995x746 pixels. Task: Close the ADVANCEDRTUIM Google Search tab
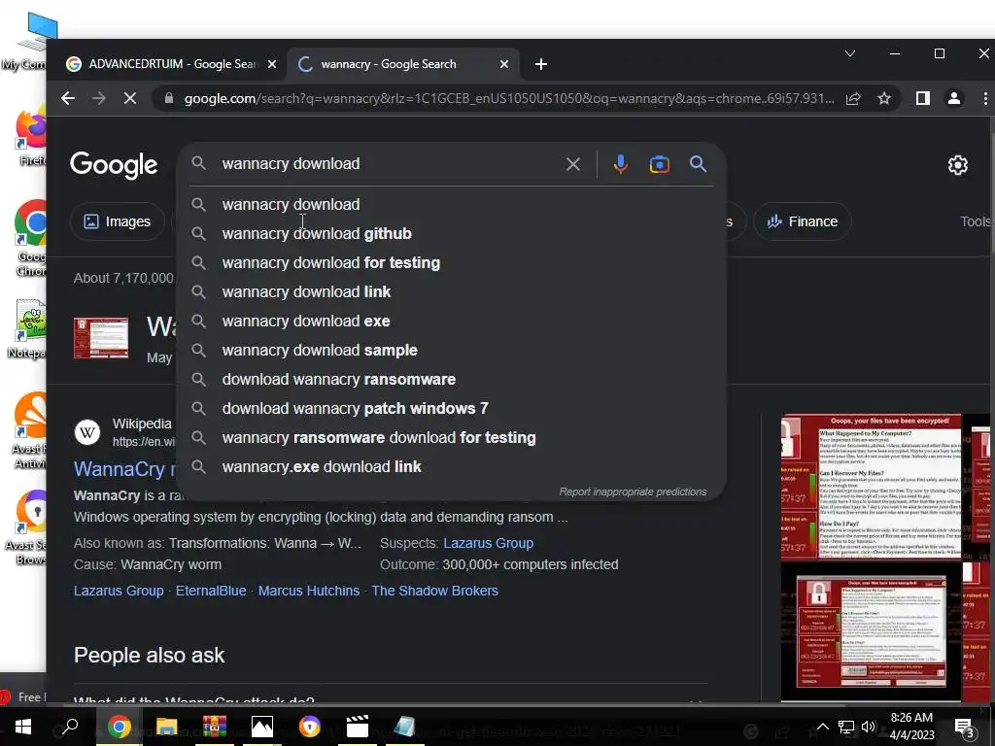[x=272, y=64]
